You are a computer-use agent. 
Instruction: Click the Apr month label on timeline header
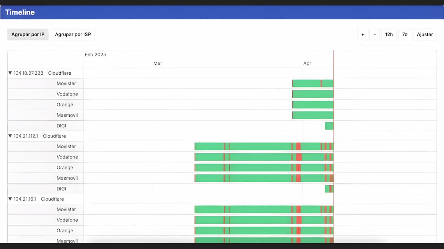click(307, 63)
